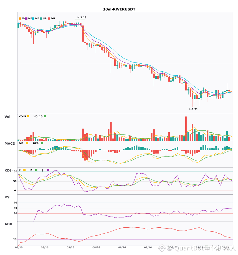The height and width of the screenshot is (255, 238).
Task: Click the tallest red volume bar
Action: point(186,129)
